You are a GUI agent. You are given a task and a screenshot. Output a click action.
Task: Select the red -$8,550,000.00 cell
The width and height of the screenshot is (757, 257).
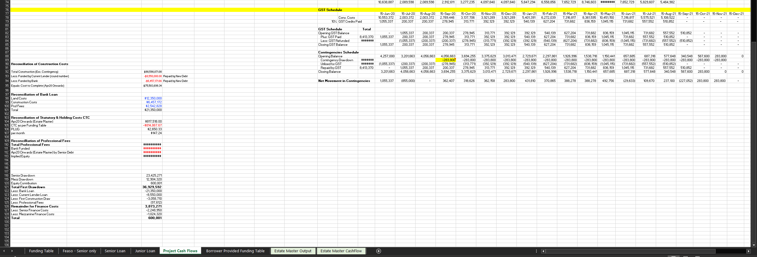tap(153, 76)
